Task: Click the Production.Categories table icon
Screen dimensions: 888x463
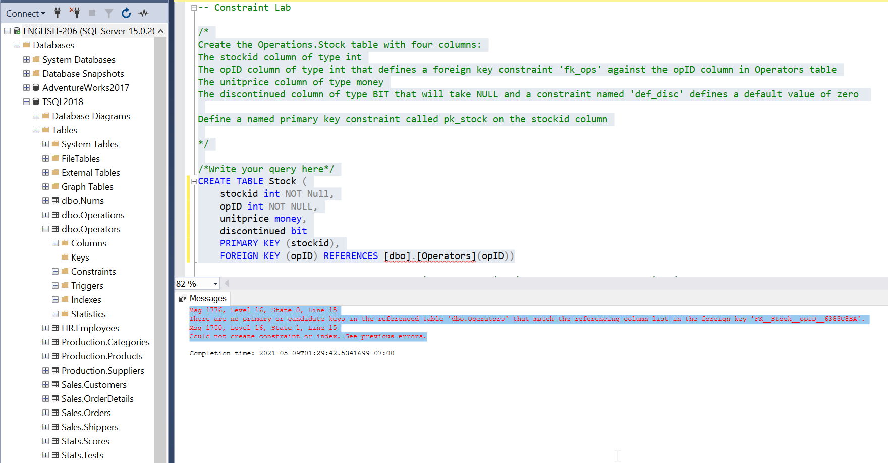Action: [55, 342]
